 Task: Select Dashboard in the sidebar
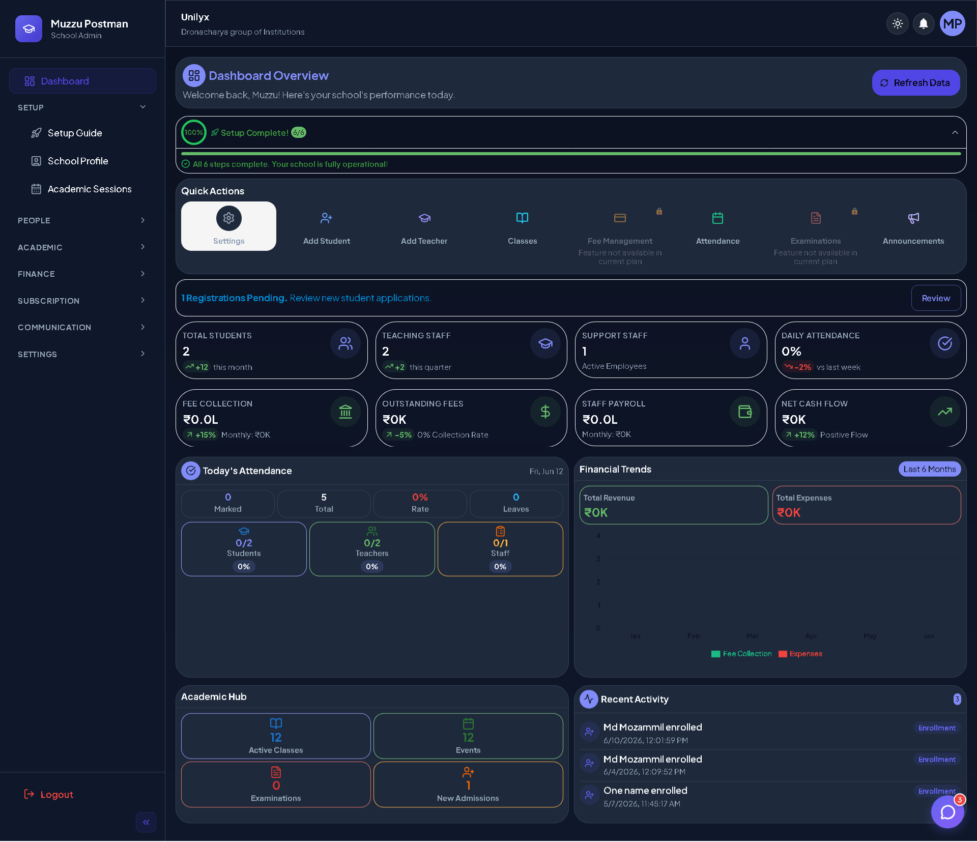click(x=82, y=81)
